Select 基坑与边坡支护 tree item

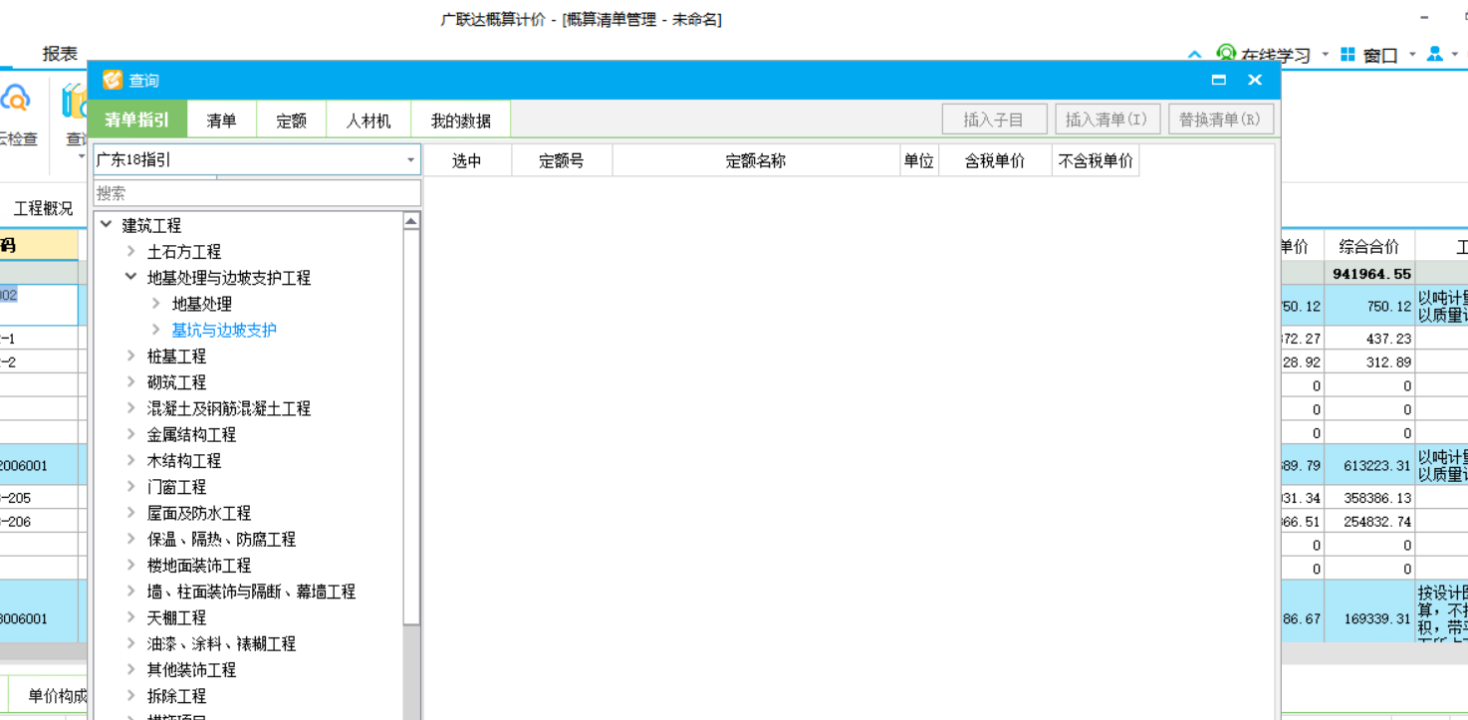[x=224, y=330]
